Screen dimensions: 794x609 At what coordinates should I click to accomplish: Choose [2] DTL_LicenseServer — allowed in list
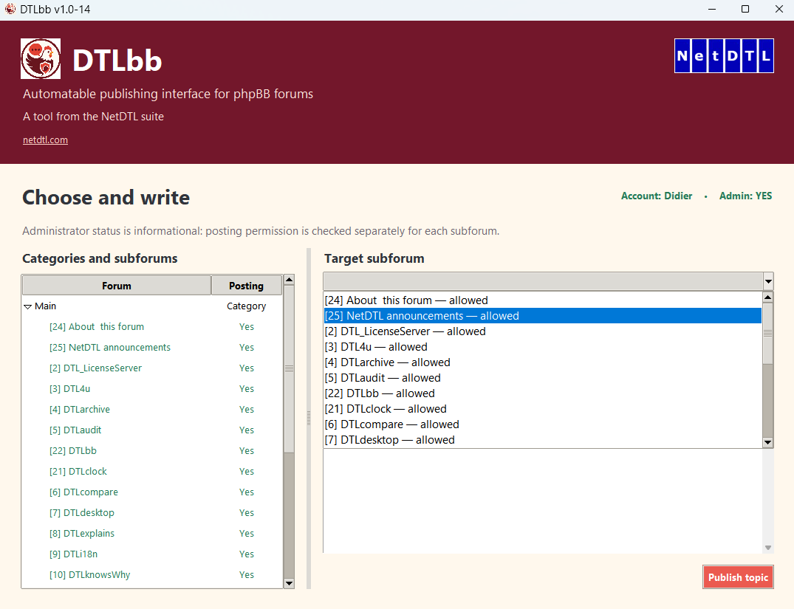(405, 331)
